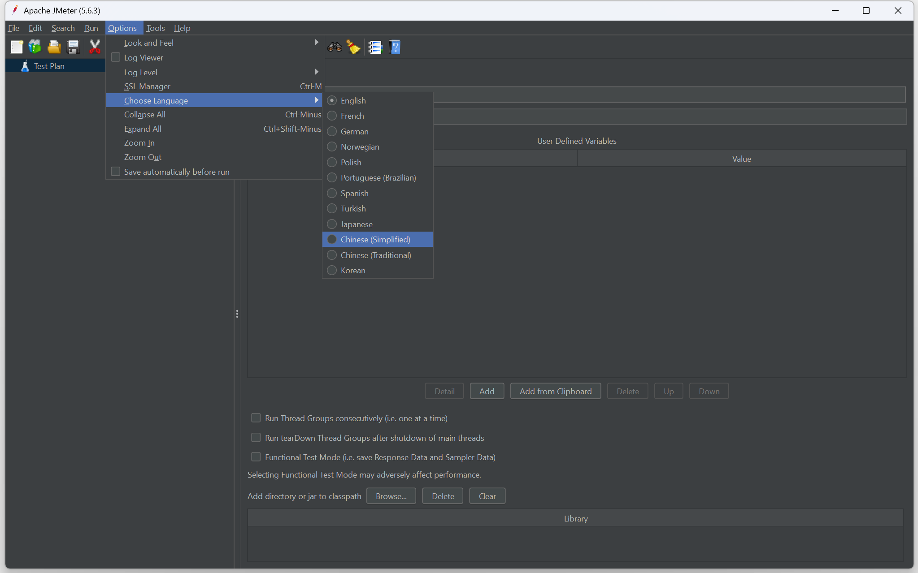918x573 pixels.
Task: Open the Tools menu
Action: tap(156, 28)
